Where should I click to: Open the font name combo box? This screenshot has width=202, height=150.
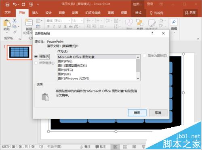pos(58,21)
